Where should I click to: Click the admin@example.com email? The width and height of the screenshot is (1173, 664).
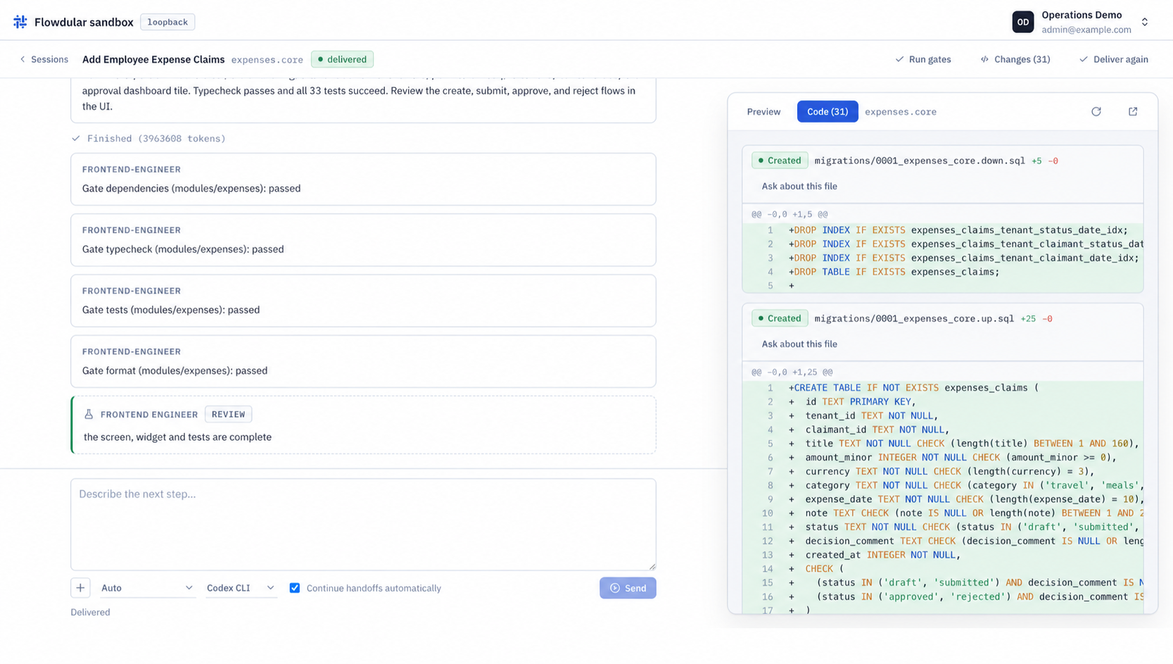(x=1086, y=30)
